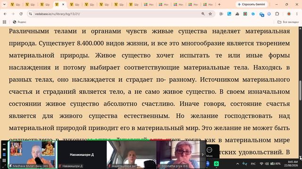Bookmark this page with the star
Image resolution: width=302 pixels, height=169 pixels.
click(x=210, y=14)
